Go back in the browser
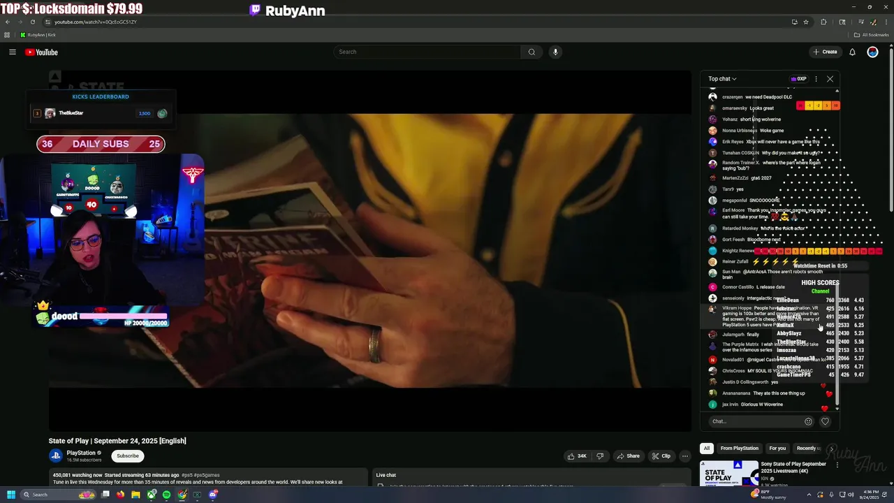The width and height of the screenshot is (894, 503). [8, 22]
